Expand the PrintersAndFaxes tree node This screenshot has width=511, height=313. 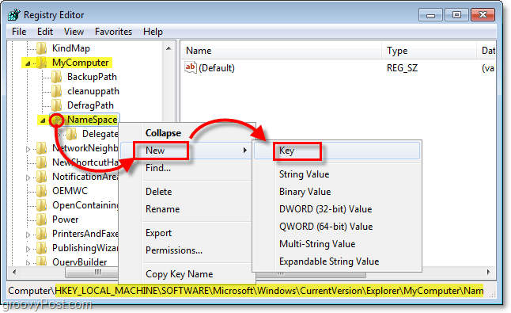coord(28,235)
